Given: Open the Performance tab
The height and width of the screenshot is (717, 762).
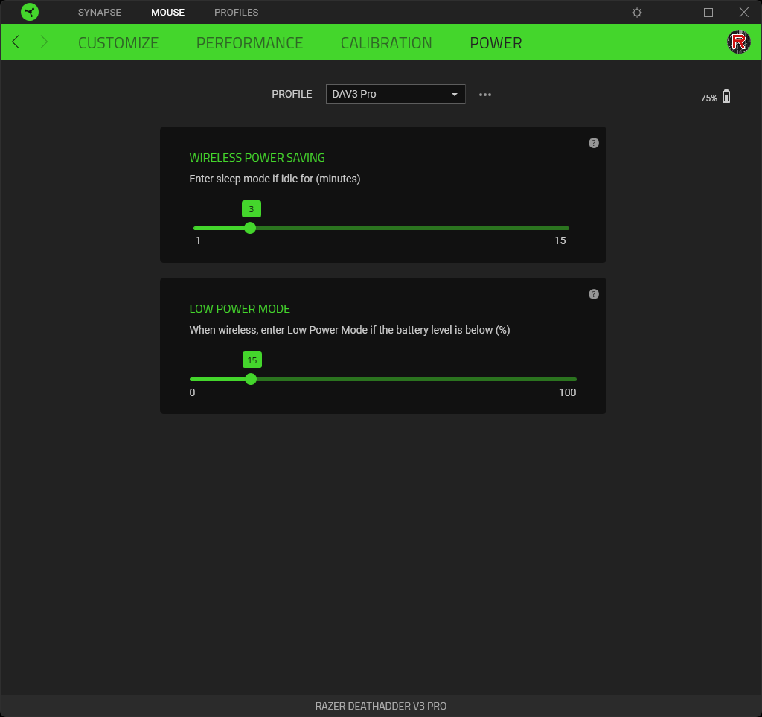Looking at the screenshot, I should coord(249,43).
